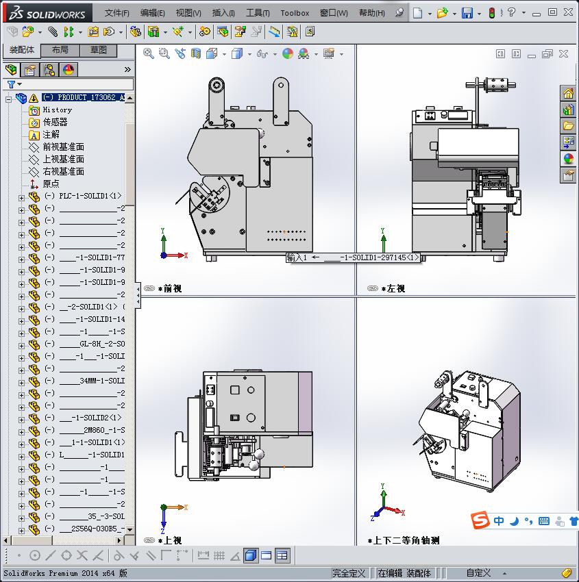The image size is (579, 582).
Task: Select the 原点 origin item in the tree
Action: 51,184
